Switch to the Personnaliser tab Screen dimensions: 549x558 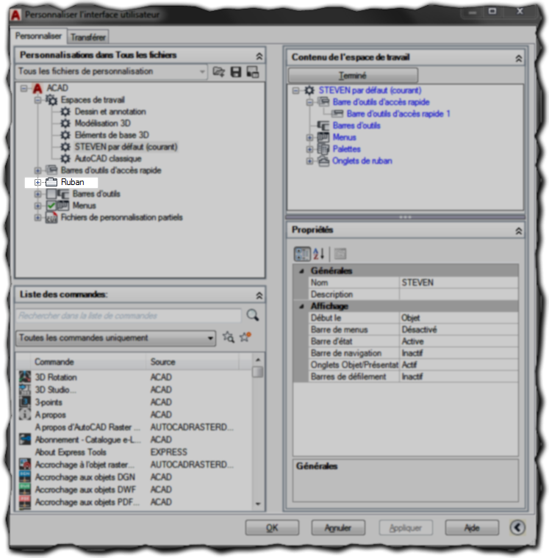38,36
